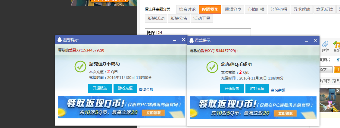Viewport: 340px width, 128px height.
Task: Click the uploaded game screenshot thumbnail
Action: pyautogui.click(x=330, y=100)
